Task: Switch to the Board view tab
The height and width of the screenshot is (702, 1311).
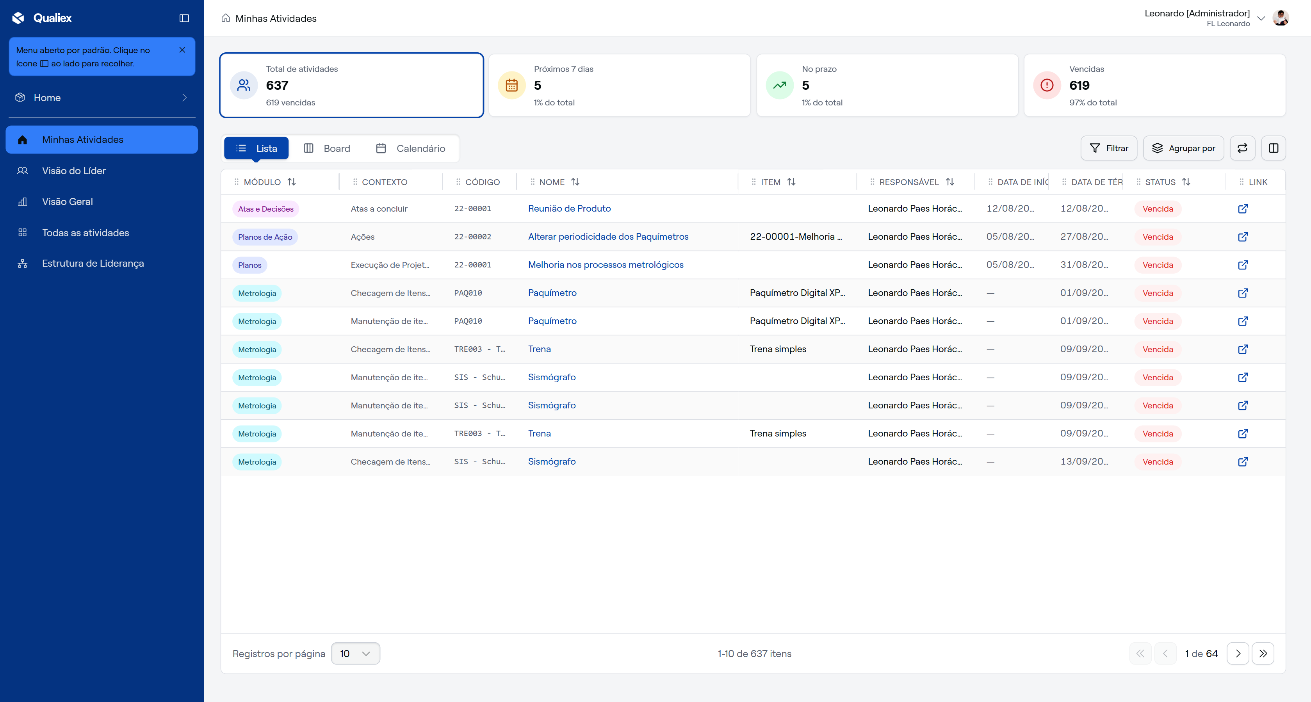Action: click(327, 148)
